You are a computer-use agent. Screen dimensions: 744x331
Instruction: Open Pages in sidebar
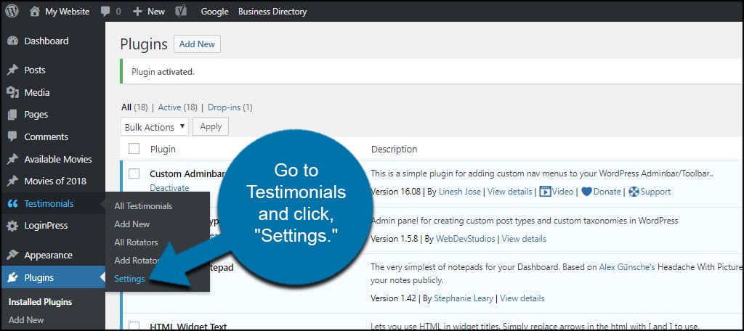(x=36, y=114)
